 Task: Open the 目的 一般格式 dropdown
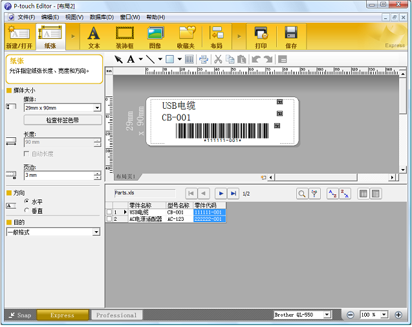tap(96, 232)
